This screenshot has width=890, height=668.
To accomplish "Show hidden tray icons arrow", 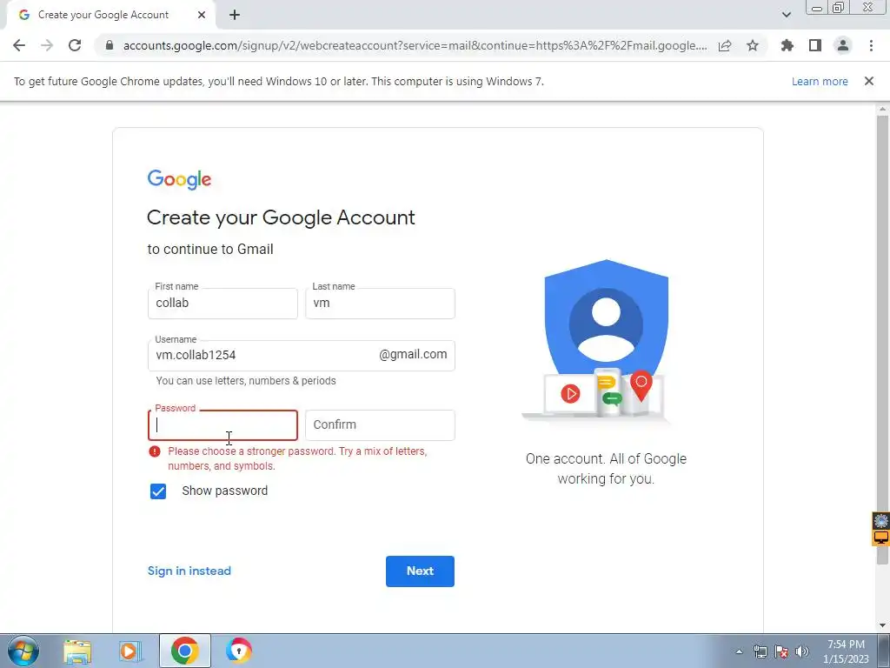I will point(739,652).
